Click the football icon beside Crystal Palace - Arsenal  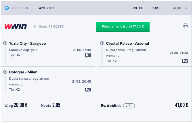(102, 43)
